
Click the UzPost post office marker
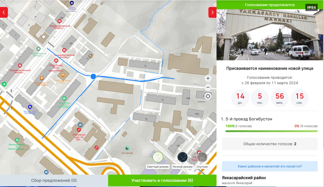72,3
